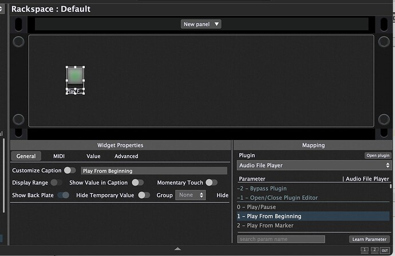This screenshot has width=395, height=256.
Task: Open the Group None dropdown
Action: click(x=191, y=195)
